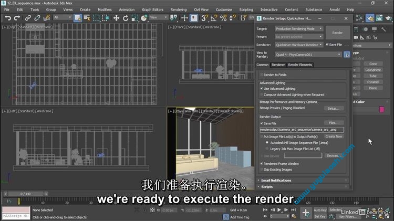Viewport: 394px width, 221px height.
Task: Open the Rendering menu
Action: click(x=179, y=9)
